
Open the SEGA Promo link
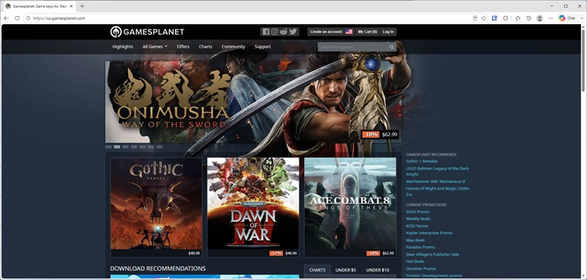click(418, 212)
